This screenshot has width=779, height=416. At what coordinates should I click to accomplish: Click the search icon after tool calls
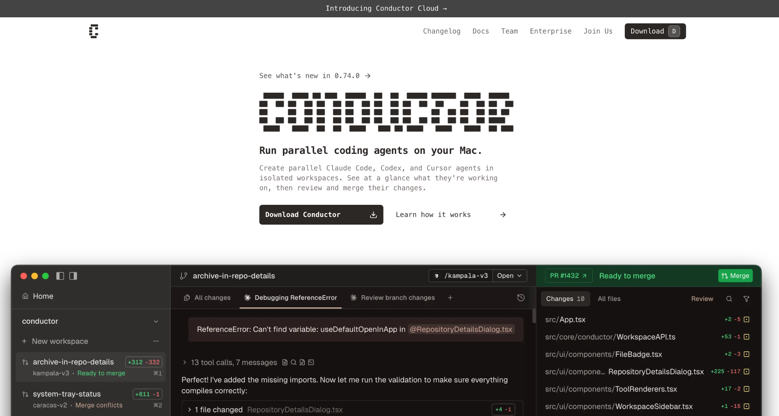tap(293, 362)
